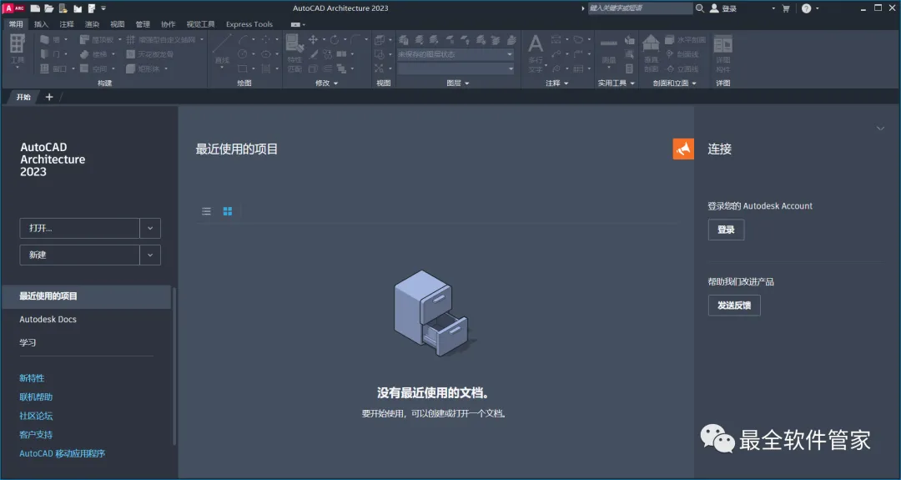The width and height of the screenshot is (901, 480).
Task: Open the AutoCAD application menu (A logo)
Action: [x=14, y=8]
